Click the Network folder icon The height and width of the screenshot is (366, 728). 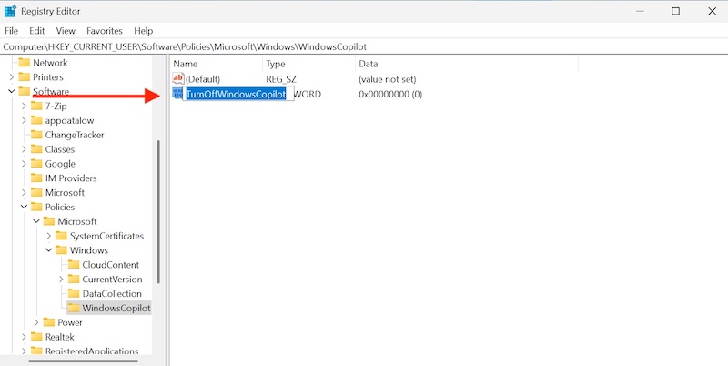pyautogui.click(x=25, y=63)
